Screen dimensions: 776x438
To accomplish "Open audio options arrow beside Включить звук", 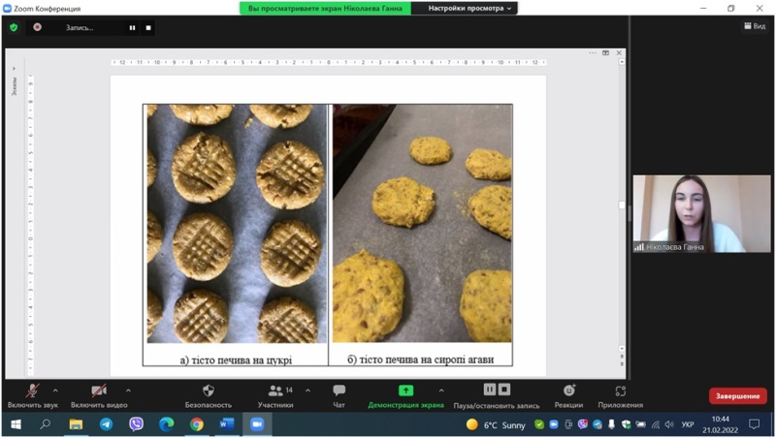I will click(55, 391).
